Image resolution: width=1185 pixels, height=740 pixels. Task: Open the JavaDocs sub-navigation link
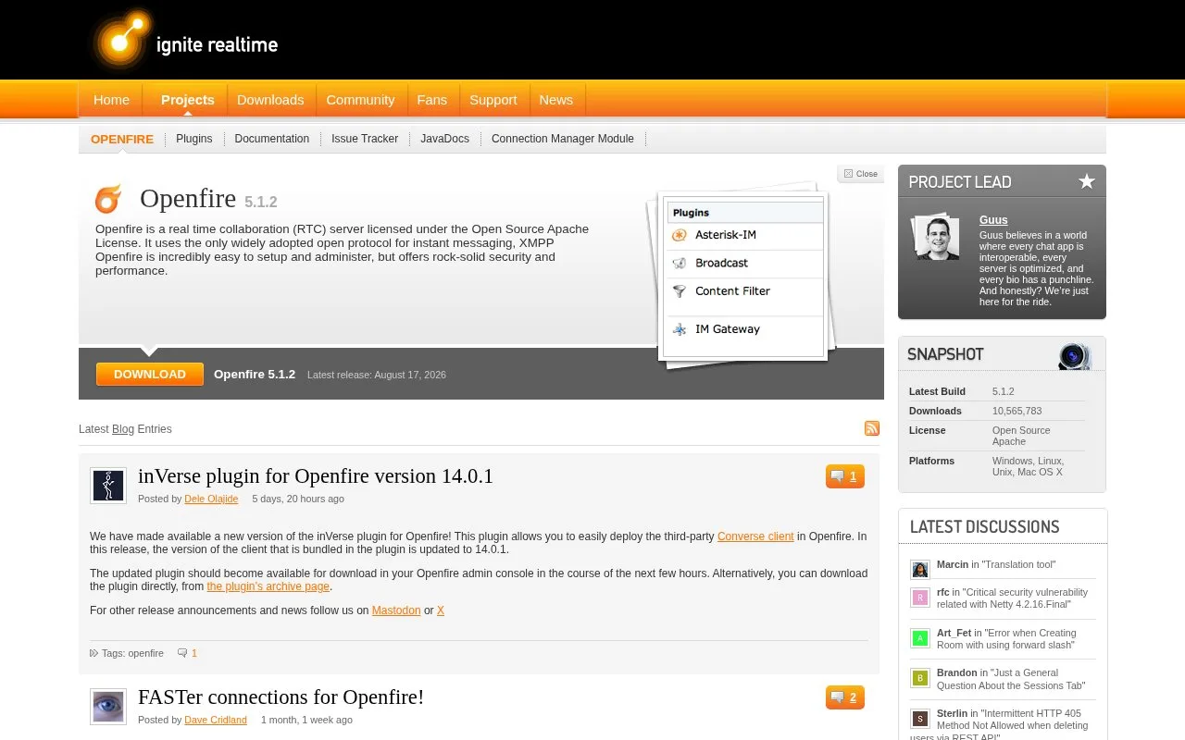[x=444, y=139]
